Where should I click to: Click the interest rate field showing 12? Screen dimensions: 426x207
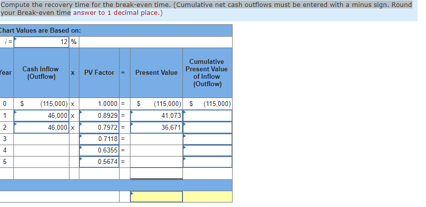[41, 42]
